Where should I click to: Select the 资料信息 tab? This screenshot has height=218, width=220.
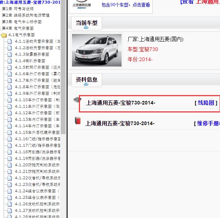click(x=86, y=80)
